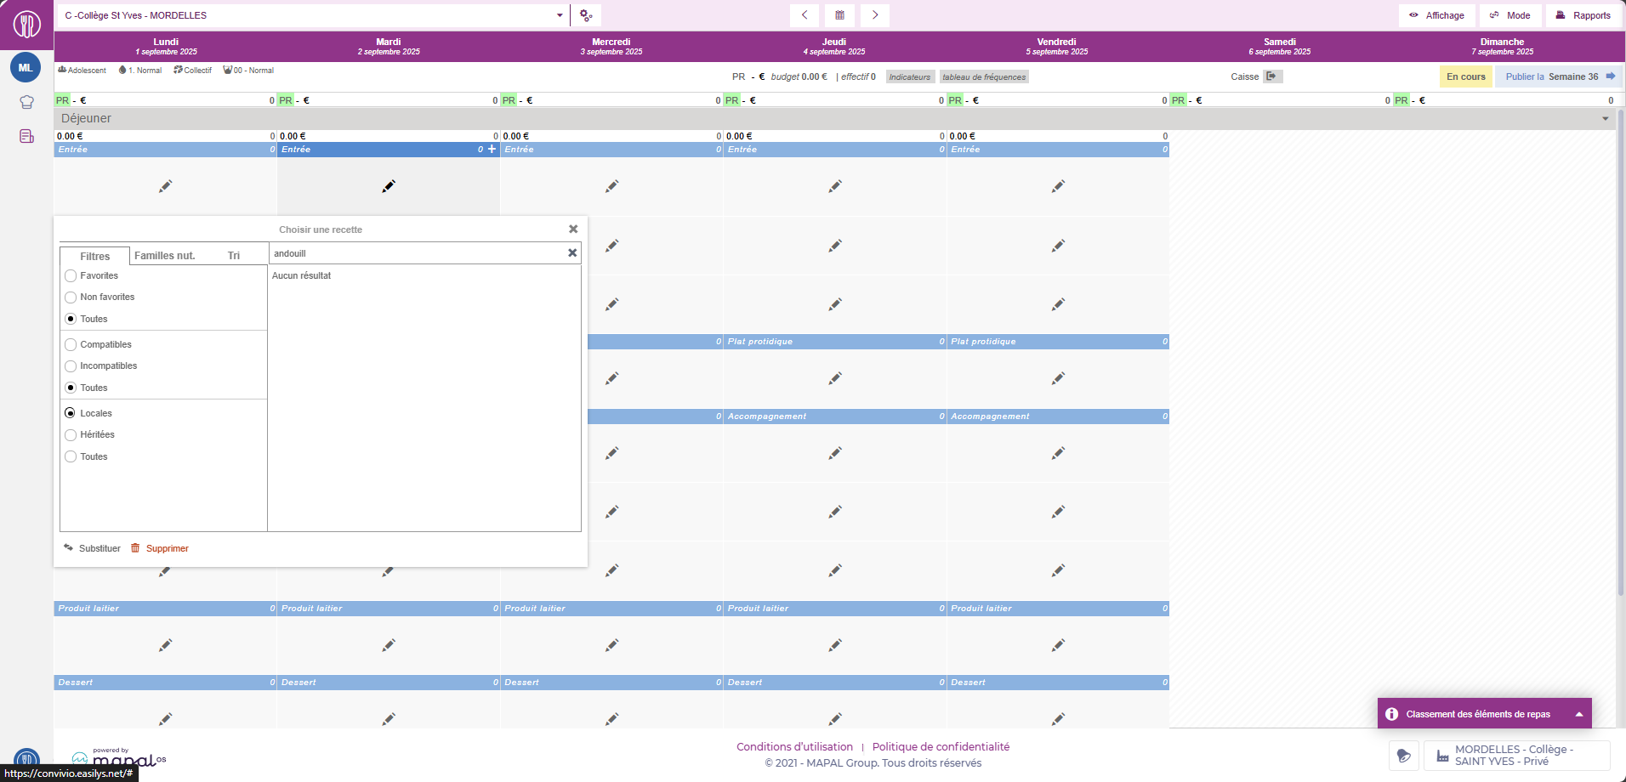Open the Mode menu
The image size is (1626, 782).
[1510, 15]
